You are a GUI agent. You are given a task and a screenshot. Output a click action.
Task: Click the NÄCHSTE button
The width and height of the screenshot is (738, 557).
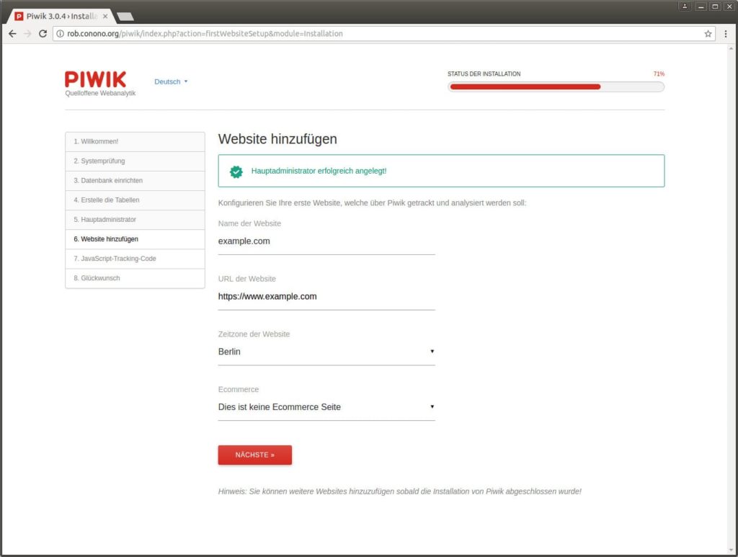tap(254, 455)
